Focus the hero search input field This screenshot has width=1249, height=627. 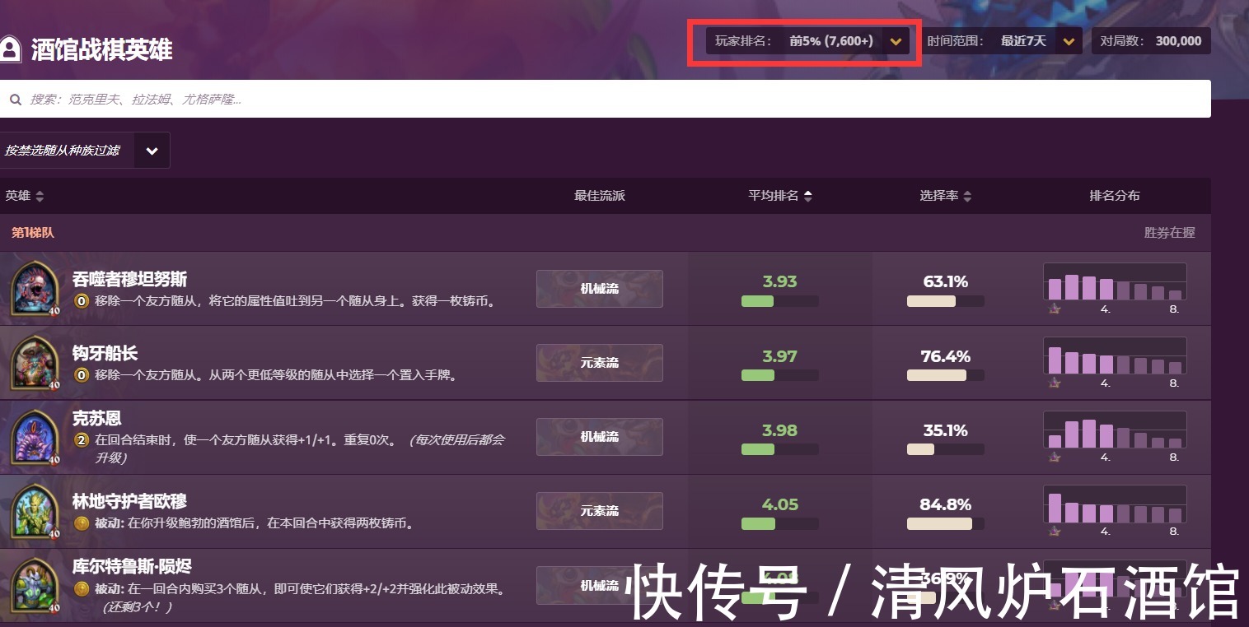(x=606, y=99)
